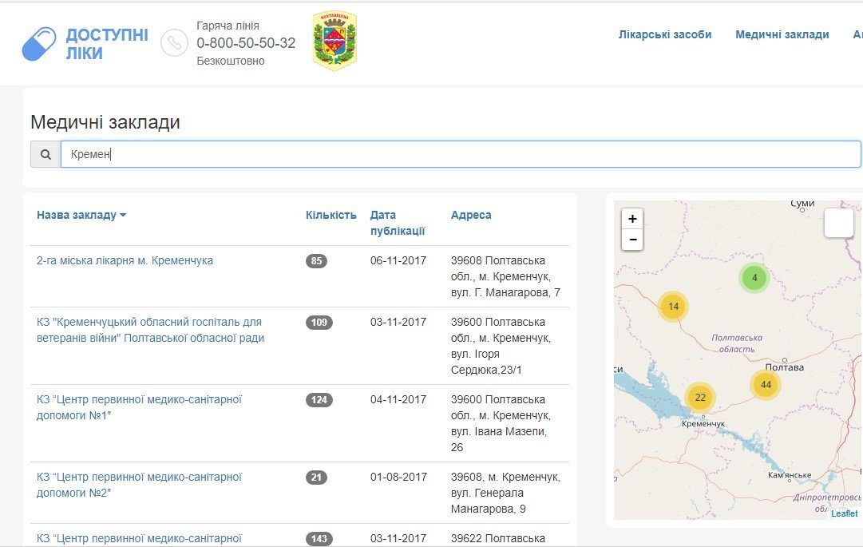Click the green cluster marker 4
The image size is (863, 547).
pos(754,278)
